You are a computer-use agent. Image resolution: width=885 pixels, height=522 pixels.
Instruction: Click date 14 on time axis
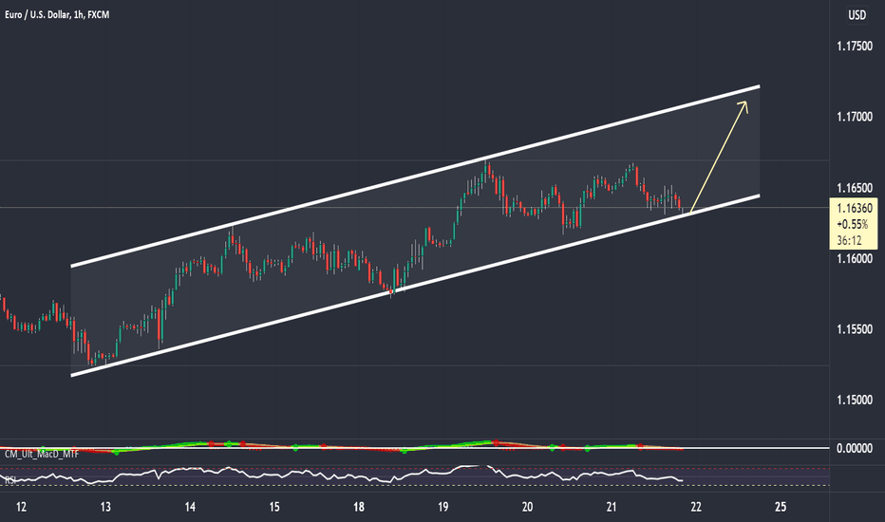point(190,507)
